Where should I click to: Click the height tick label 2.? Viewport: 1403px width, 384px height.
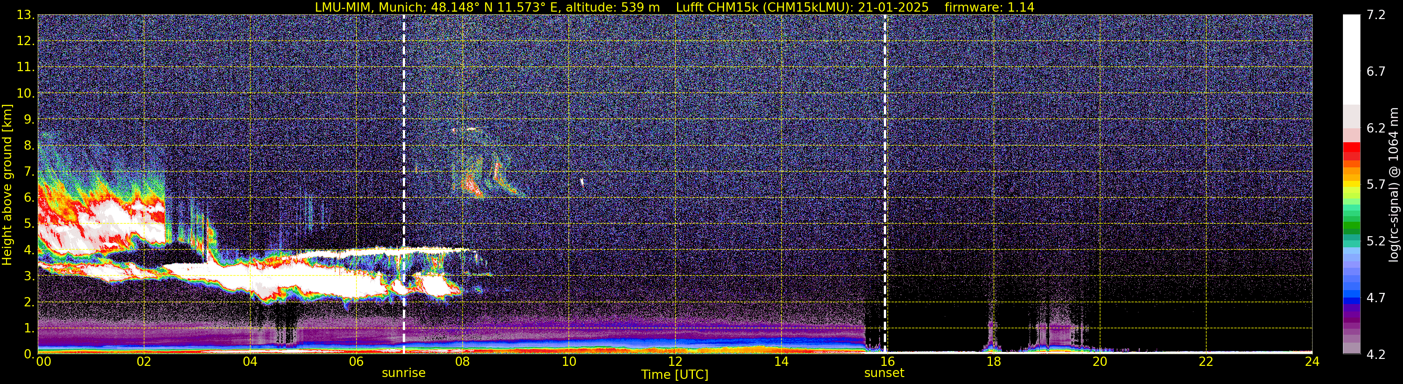29,303
